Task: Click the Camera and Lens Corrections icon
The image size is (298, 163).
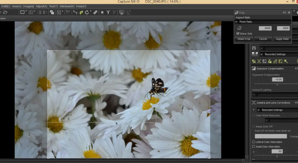Action: tap(254, 103)
